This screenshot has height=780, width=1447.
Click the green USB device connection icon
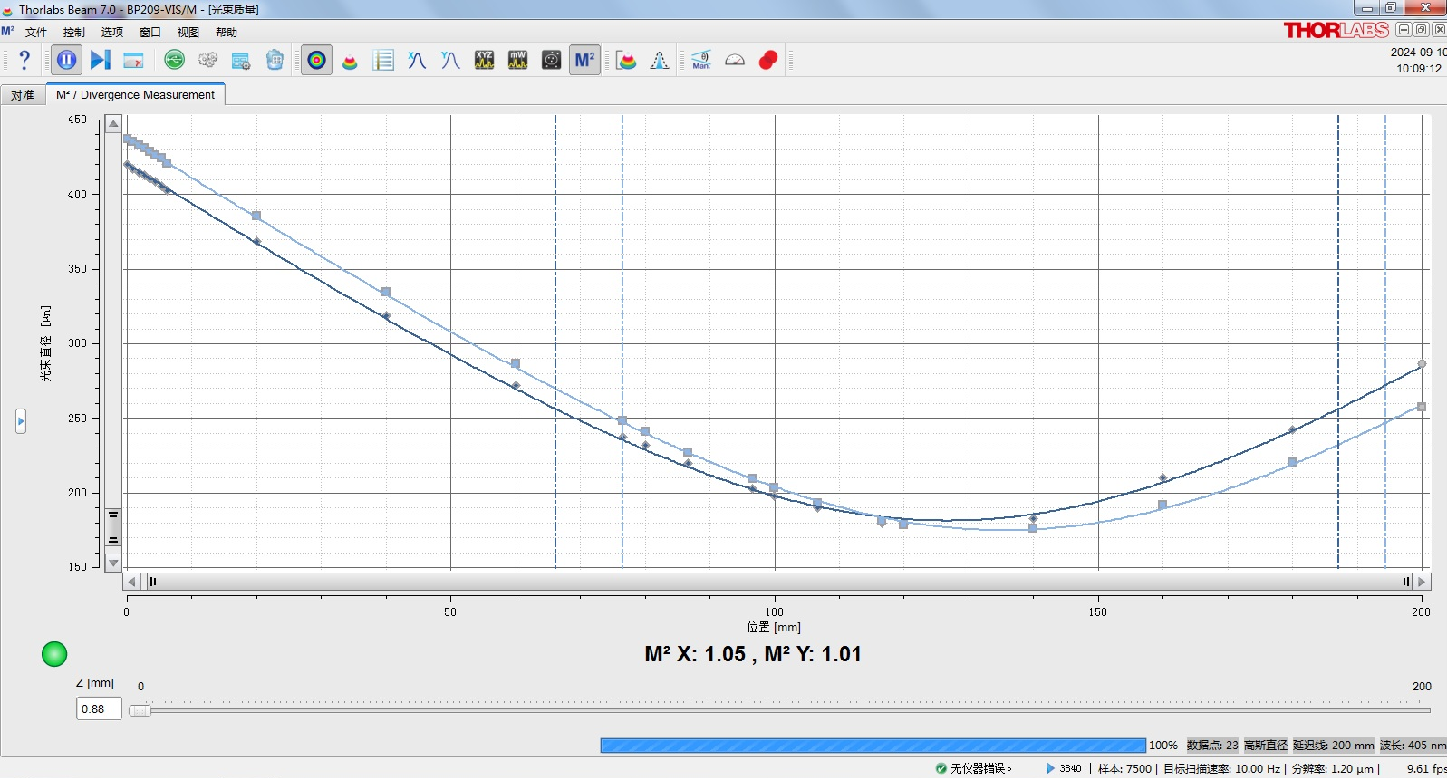coord(174,61)
